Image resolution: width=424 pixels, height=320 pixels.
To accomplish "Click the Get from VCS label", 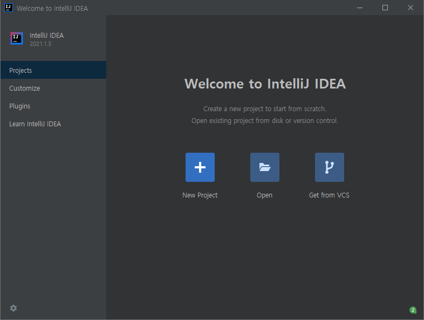I will pos(329,195).
